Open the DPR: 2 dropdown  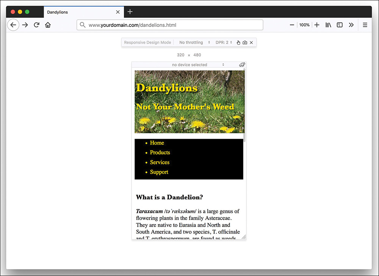click(224, 42)
